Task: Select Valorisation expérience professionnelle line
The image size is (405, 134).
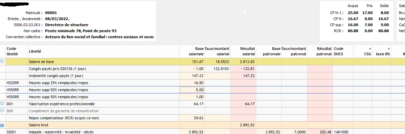Action: pyautogui.click(x=62, y=104)
